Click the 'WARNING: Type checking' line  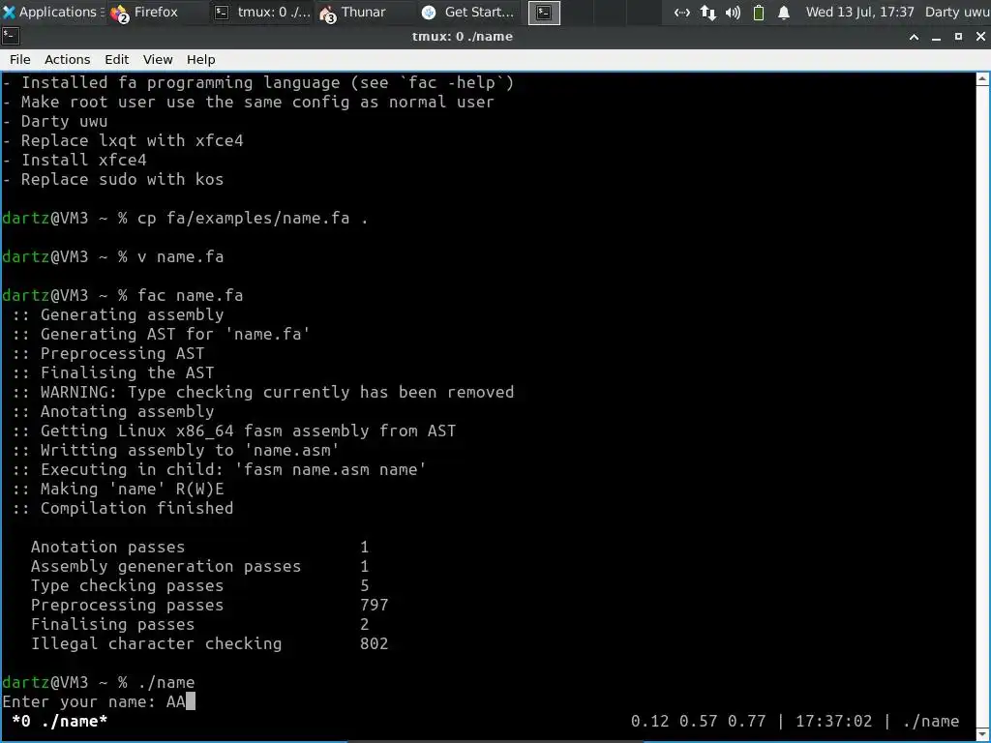pos(262,393)
